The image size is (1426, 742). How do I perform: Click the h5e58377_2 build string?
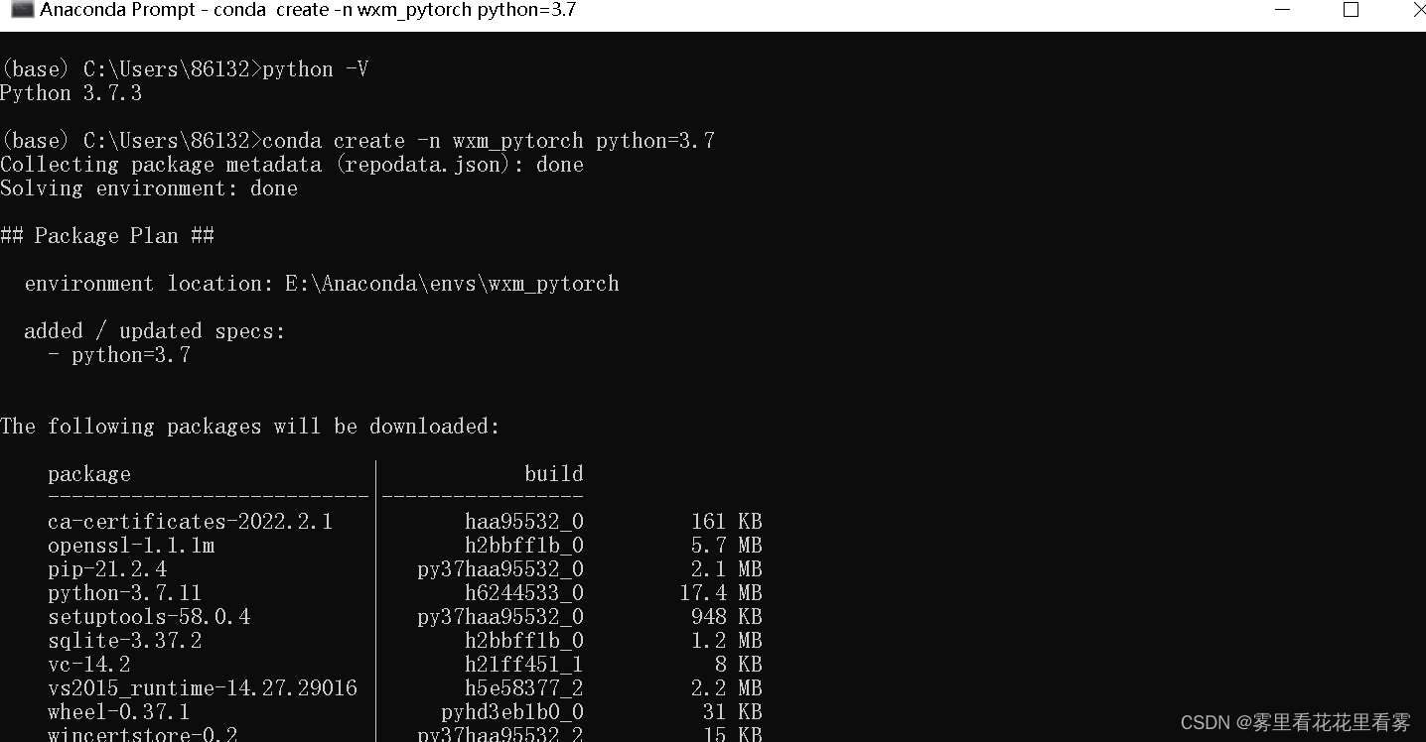click(x=524, y=688)
